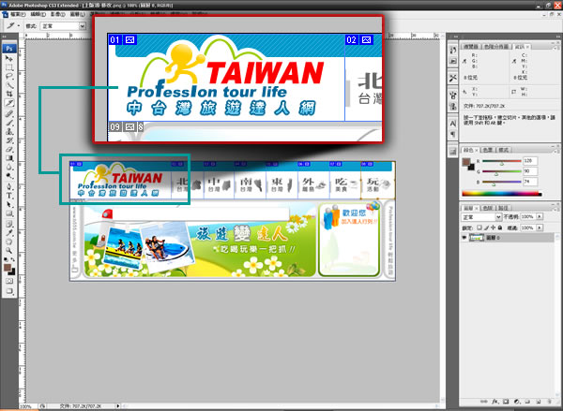Select the Zoom tool
The width and height of the screenshot is (563, 411).
coord(9,251)
